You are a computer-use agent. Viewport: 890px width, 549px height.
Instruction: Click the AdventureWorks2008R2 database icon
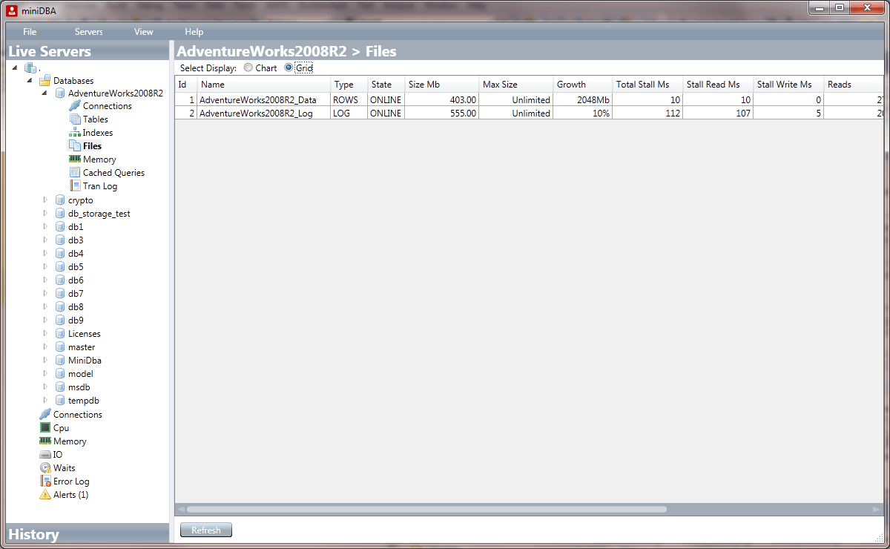(60, 93)
